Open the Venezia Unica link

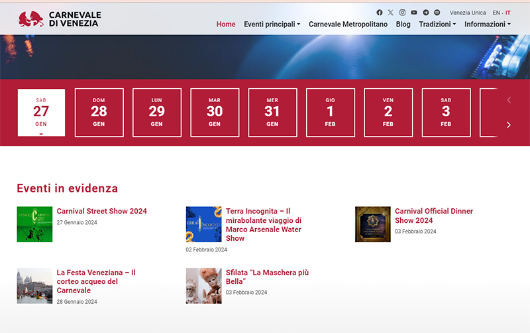point(468,13)
